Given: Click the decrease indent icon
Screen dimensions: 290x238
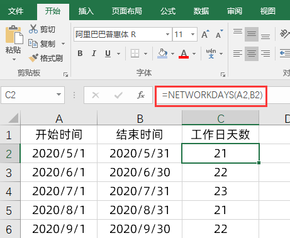Looking at the screenshot, I should [285, 54].
